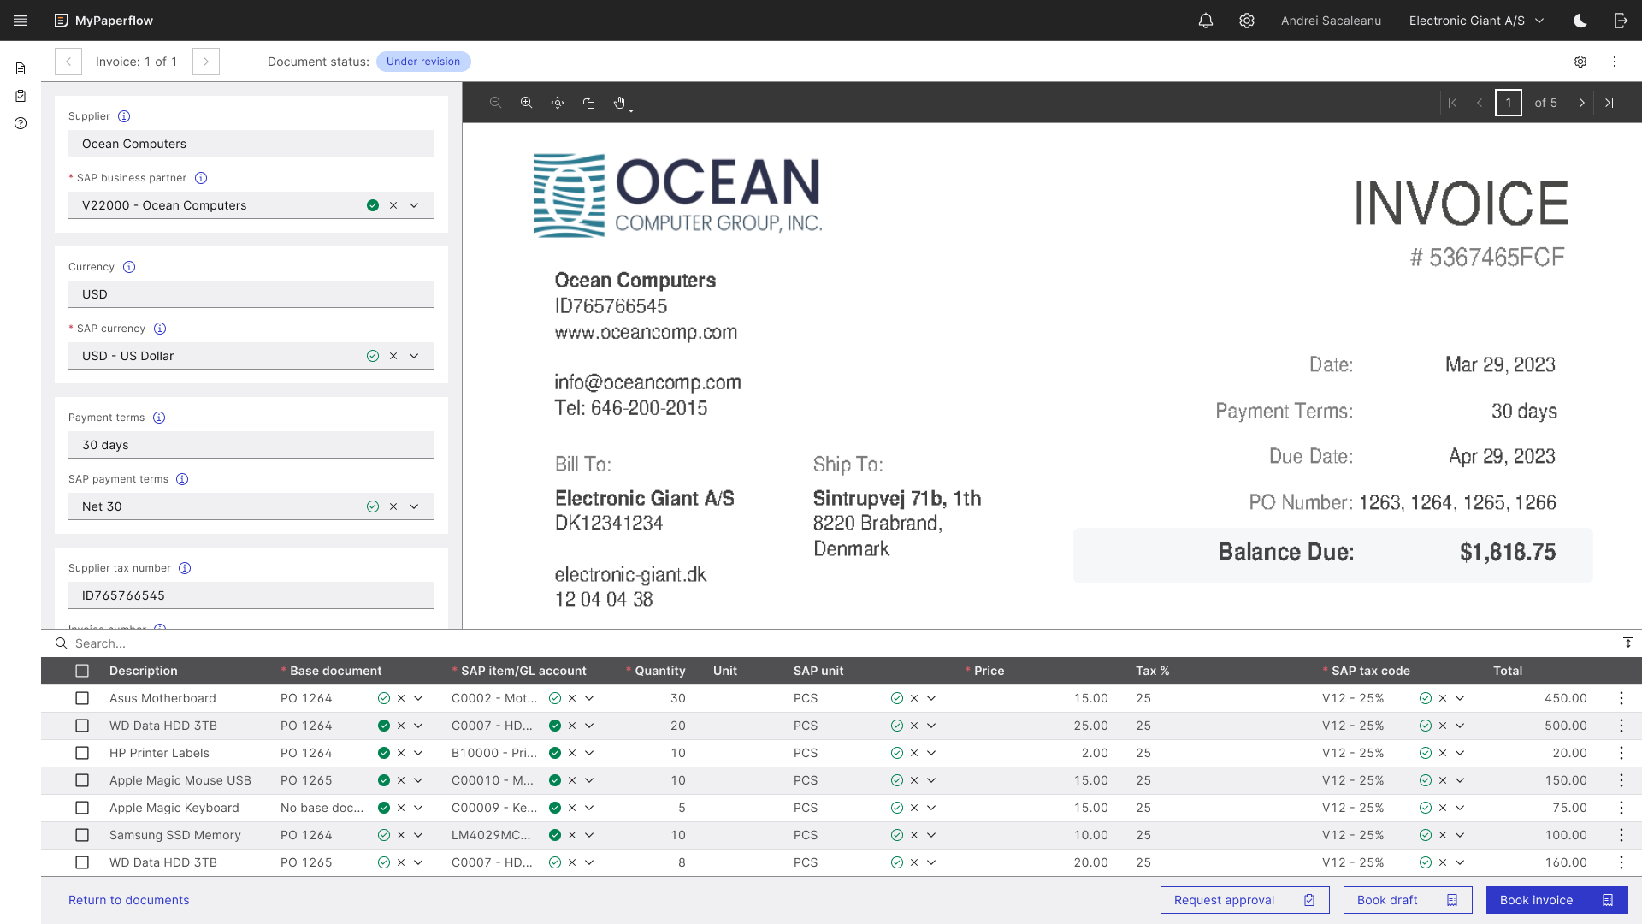Clear SAP business partner value

point(393,205)
